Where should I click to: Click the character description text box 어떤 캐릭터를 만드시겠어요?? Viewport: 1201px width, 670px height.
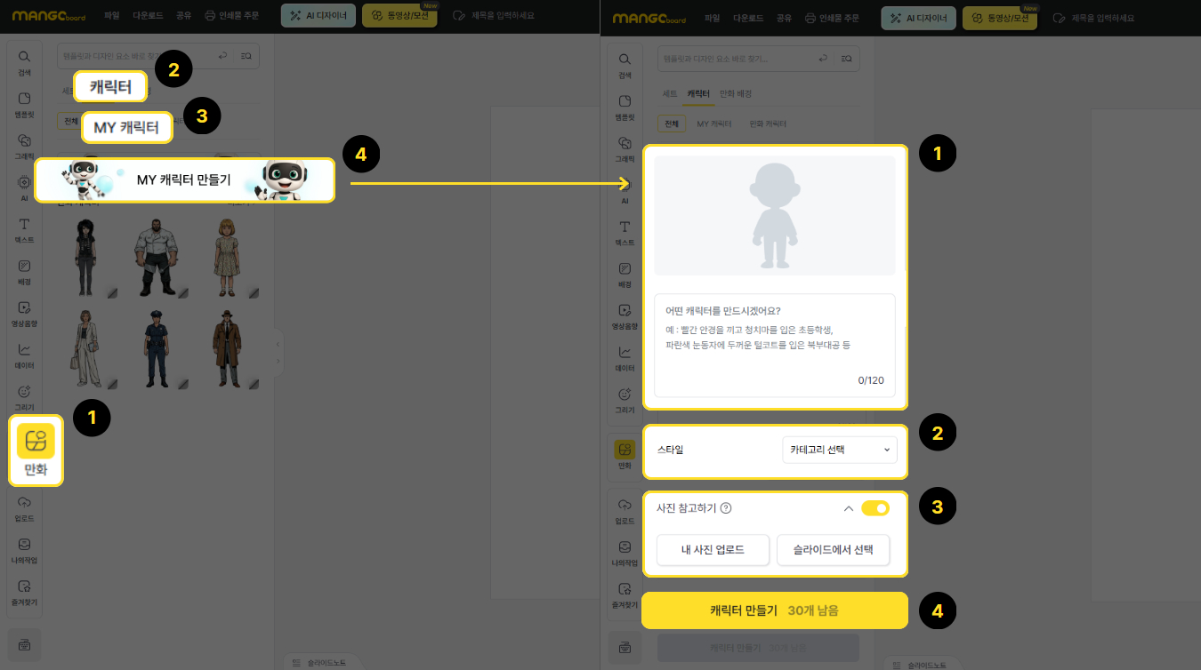point(774,346)
